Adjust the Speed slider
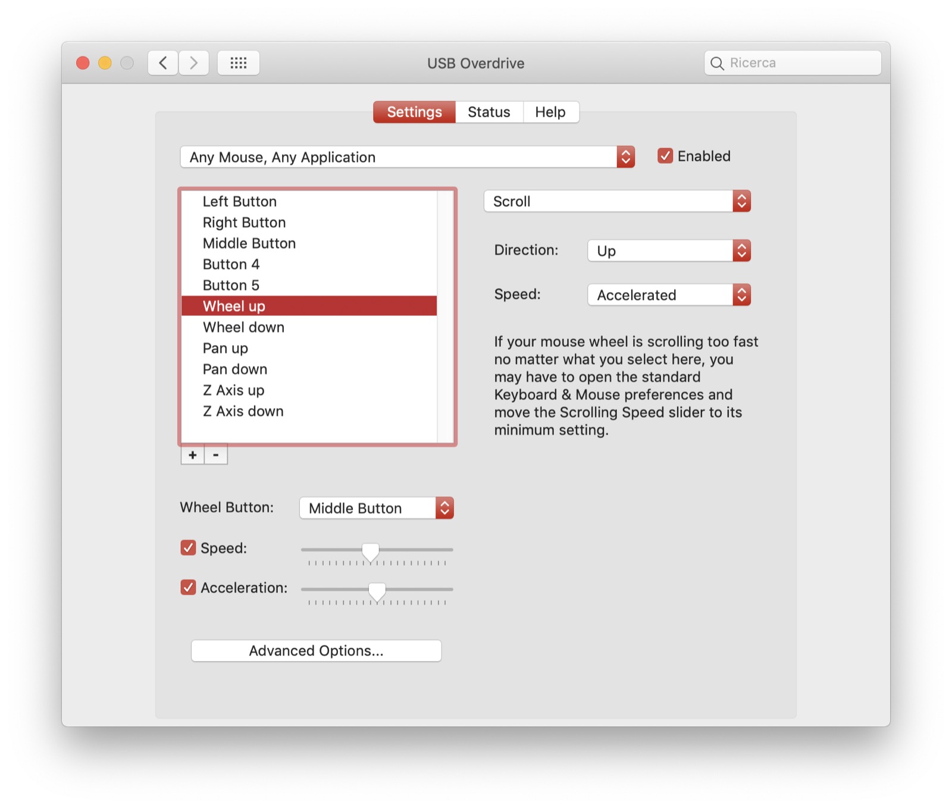This screenshot has height=808, width=952. point(371,552)
